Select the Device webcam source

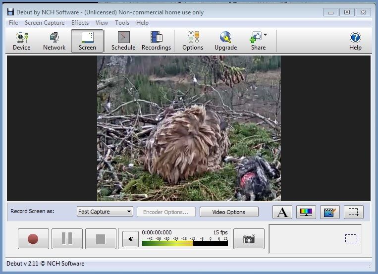click(x=21, y=41)
